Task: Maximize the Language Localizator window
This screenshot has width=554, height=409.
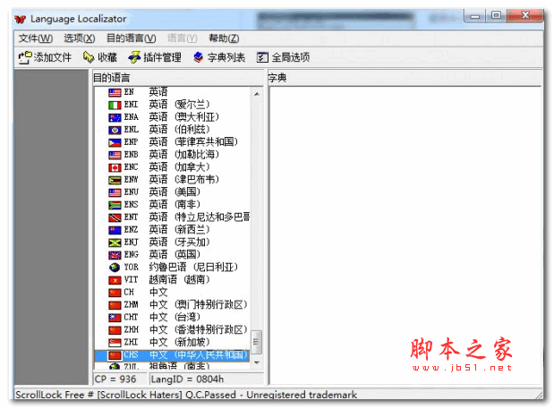Action: click(x=496, y=15)
